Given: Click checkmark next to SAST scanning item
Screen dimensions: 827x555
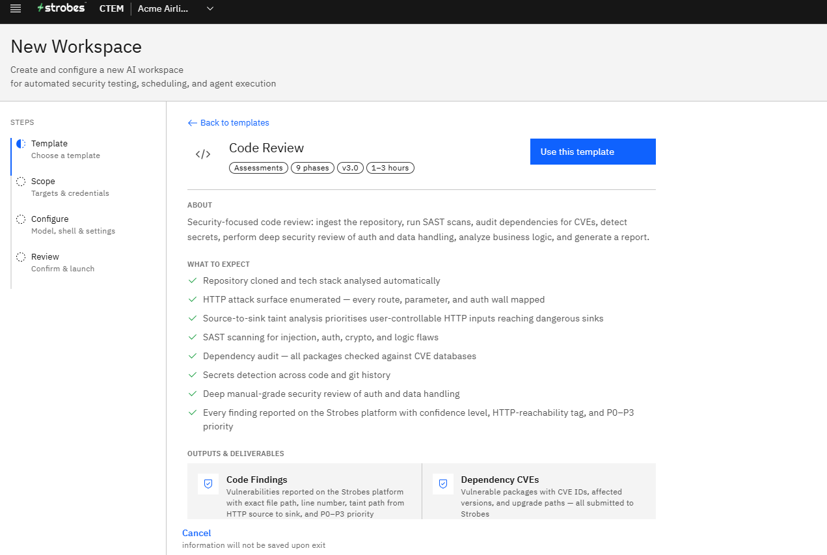Looking at the screenshot, I should point(192,337).
